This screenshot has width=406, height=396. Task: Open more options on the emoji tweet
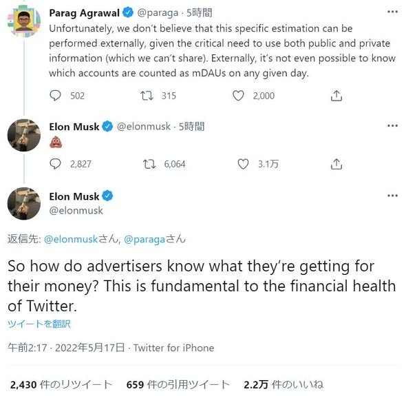(x=392, y=126)
